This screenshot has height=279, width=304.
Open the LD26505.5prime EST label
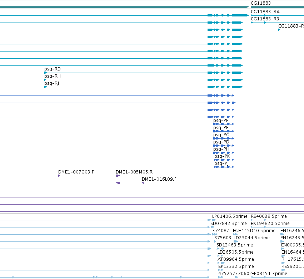pyautogui.click(x=235, y=252)
